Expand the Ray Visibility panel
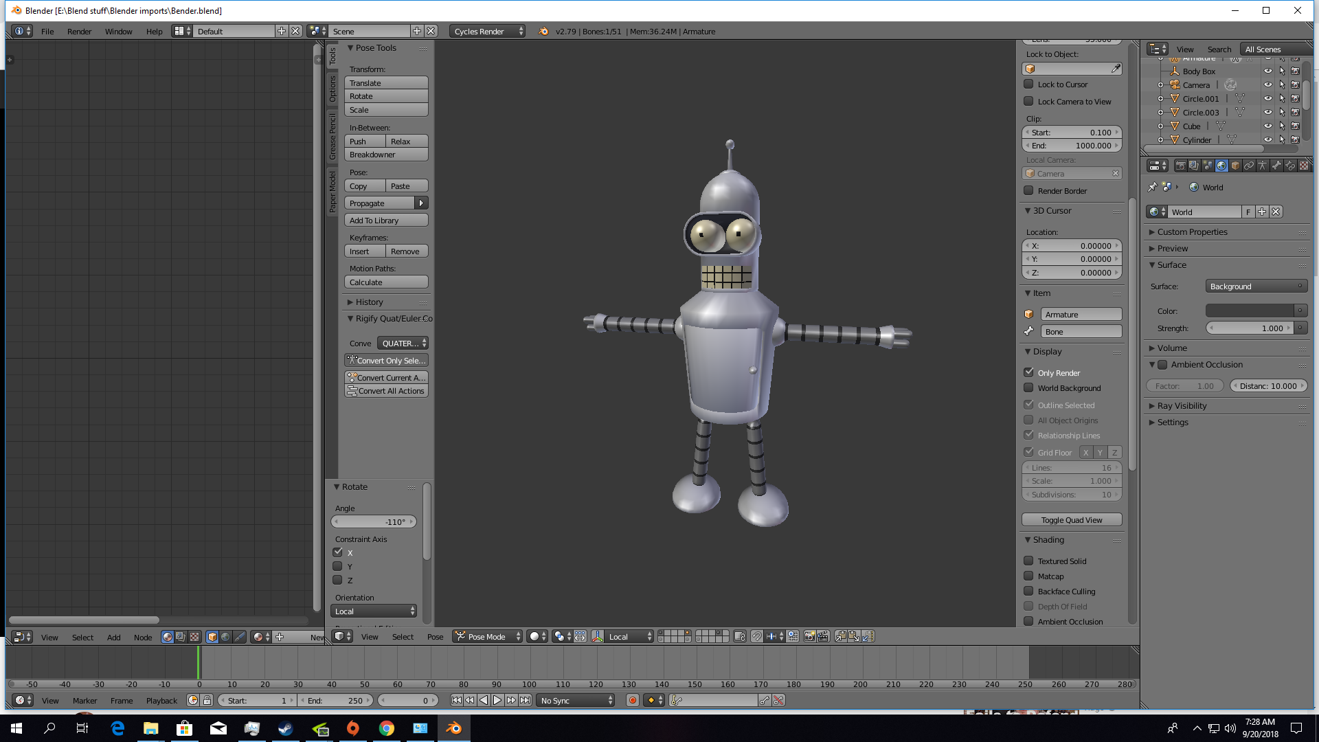The image size is (1319, 742). (1182, 406)
